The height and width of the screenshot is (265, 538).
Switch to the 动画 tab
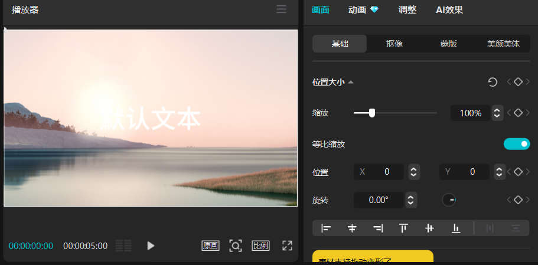(x=357, y=9)
